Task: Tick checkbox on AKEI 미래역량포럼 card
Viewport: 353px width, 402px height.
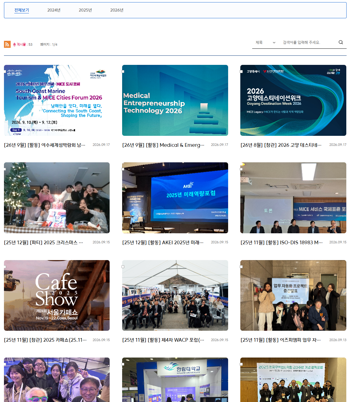Action: 123,169
